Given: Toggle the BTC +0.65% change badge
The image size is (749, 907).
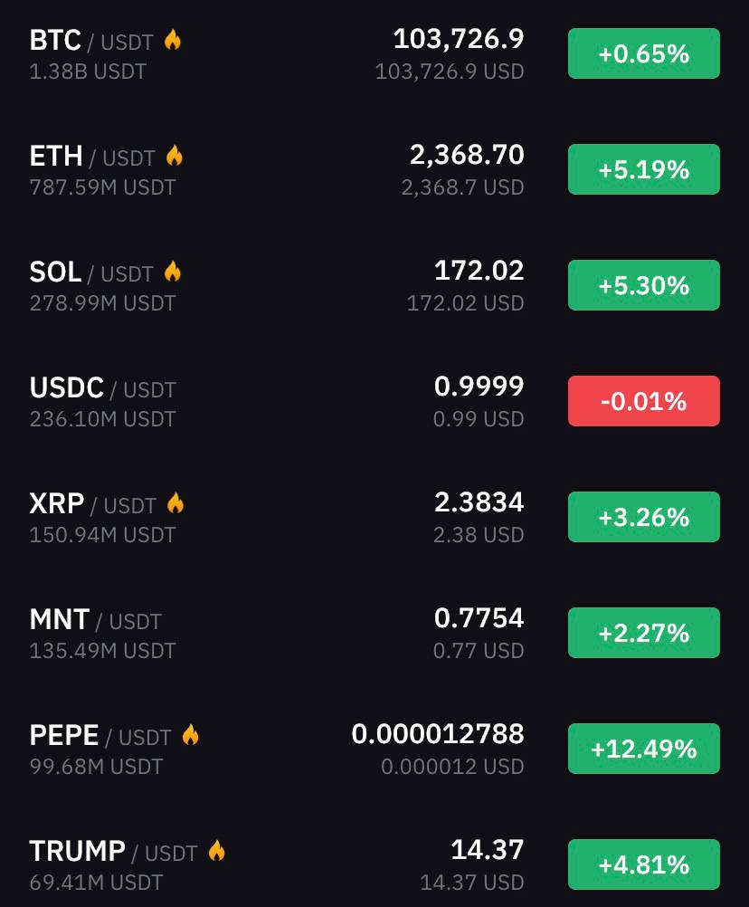Looking at the screenshot, I should tap(644, 53).
